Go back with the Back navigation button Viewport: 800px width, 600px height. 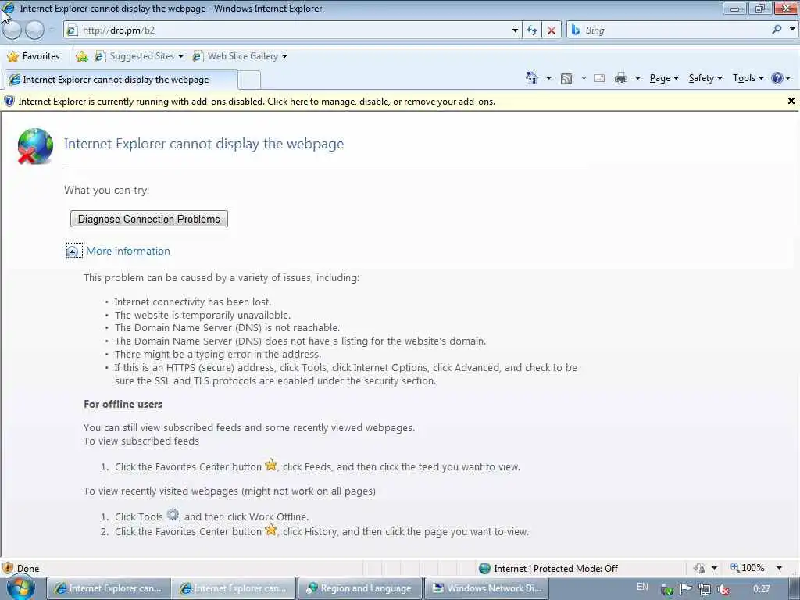pyautogui.click(x=12, y=30)
